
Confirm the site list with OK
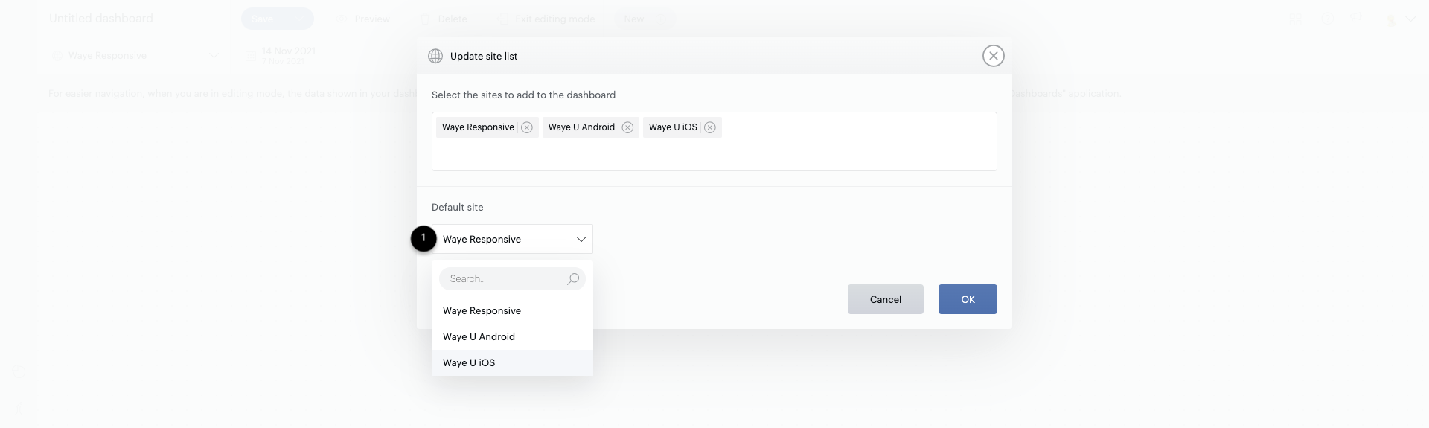[x=967, y=299]
